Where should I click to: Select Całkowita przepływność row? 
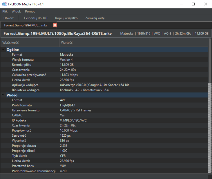[x=104, y=75]
